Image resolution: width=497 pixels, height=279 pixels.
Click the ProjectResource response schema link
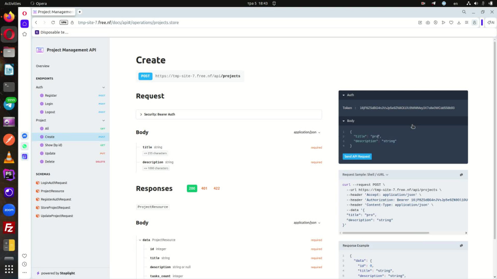click(153, 207)
